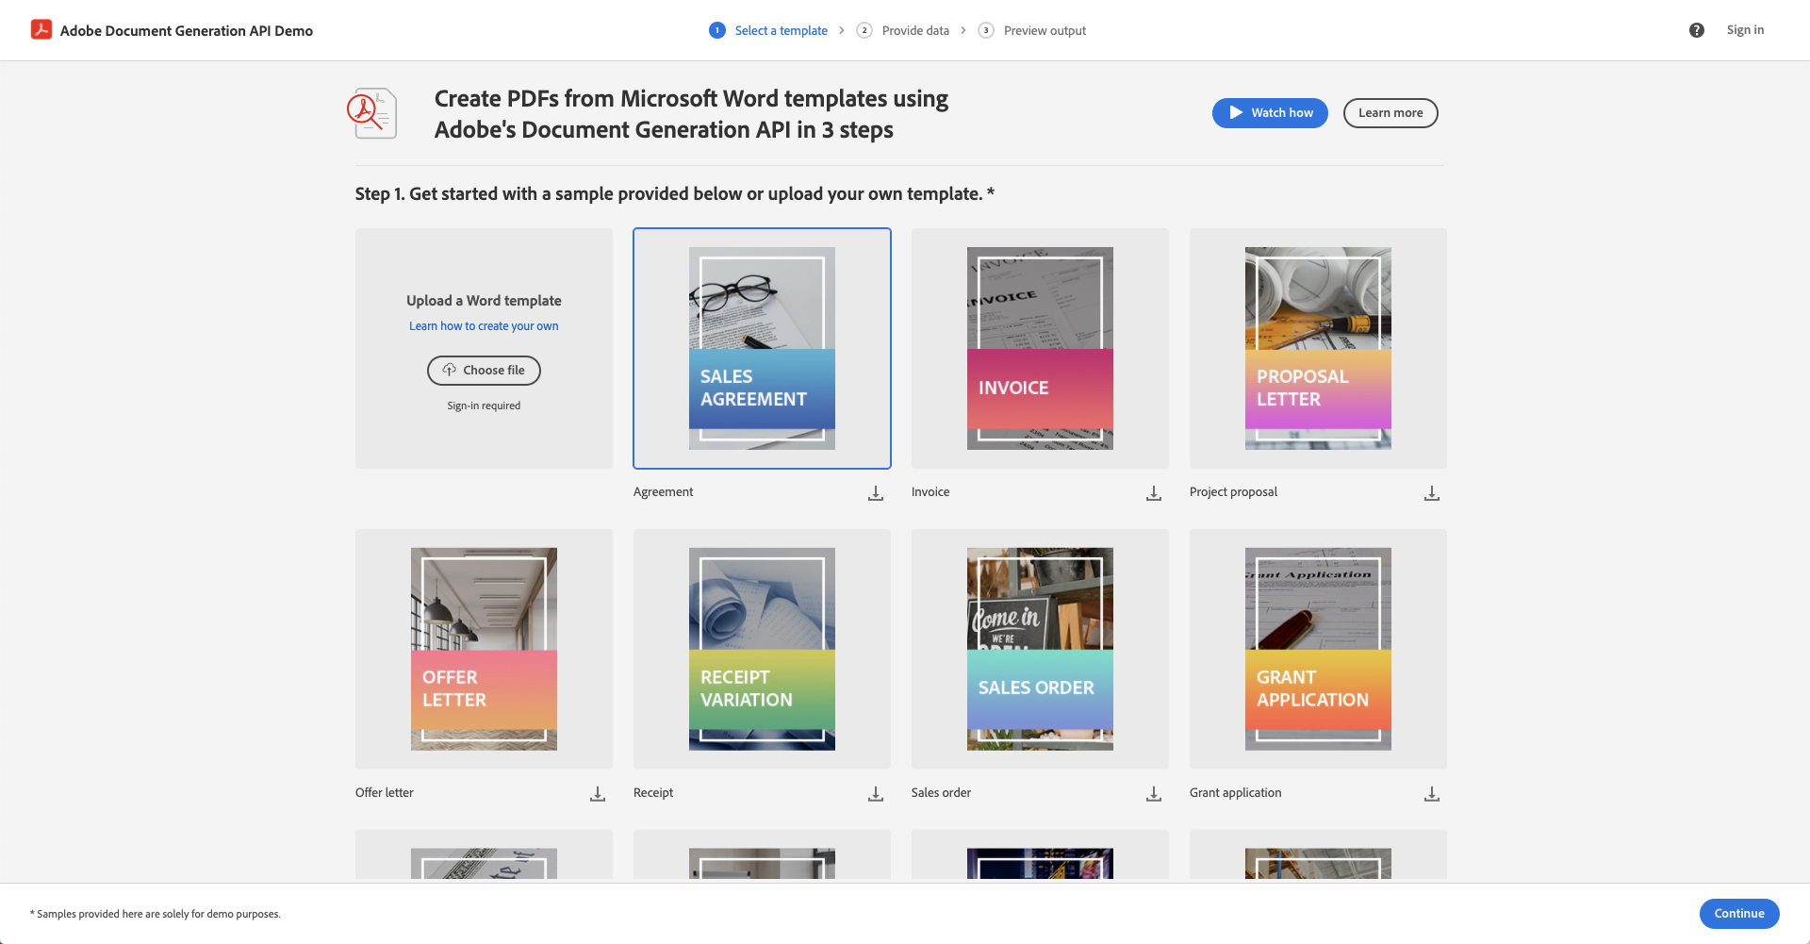Download the Grant application template

[x=1432, y=794]
